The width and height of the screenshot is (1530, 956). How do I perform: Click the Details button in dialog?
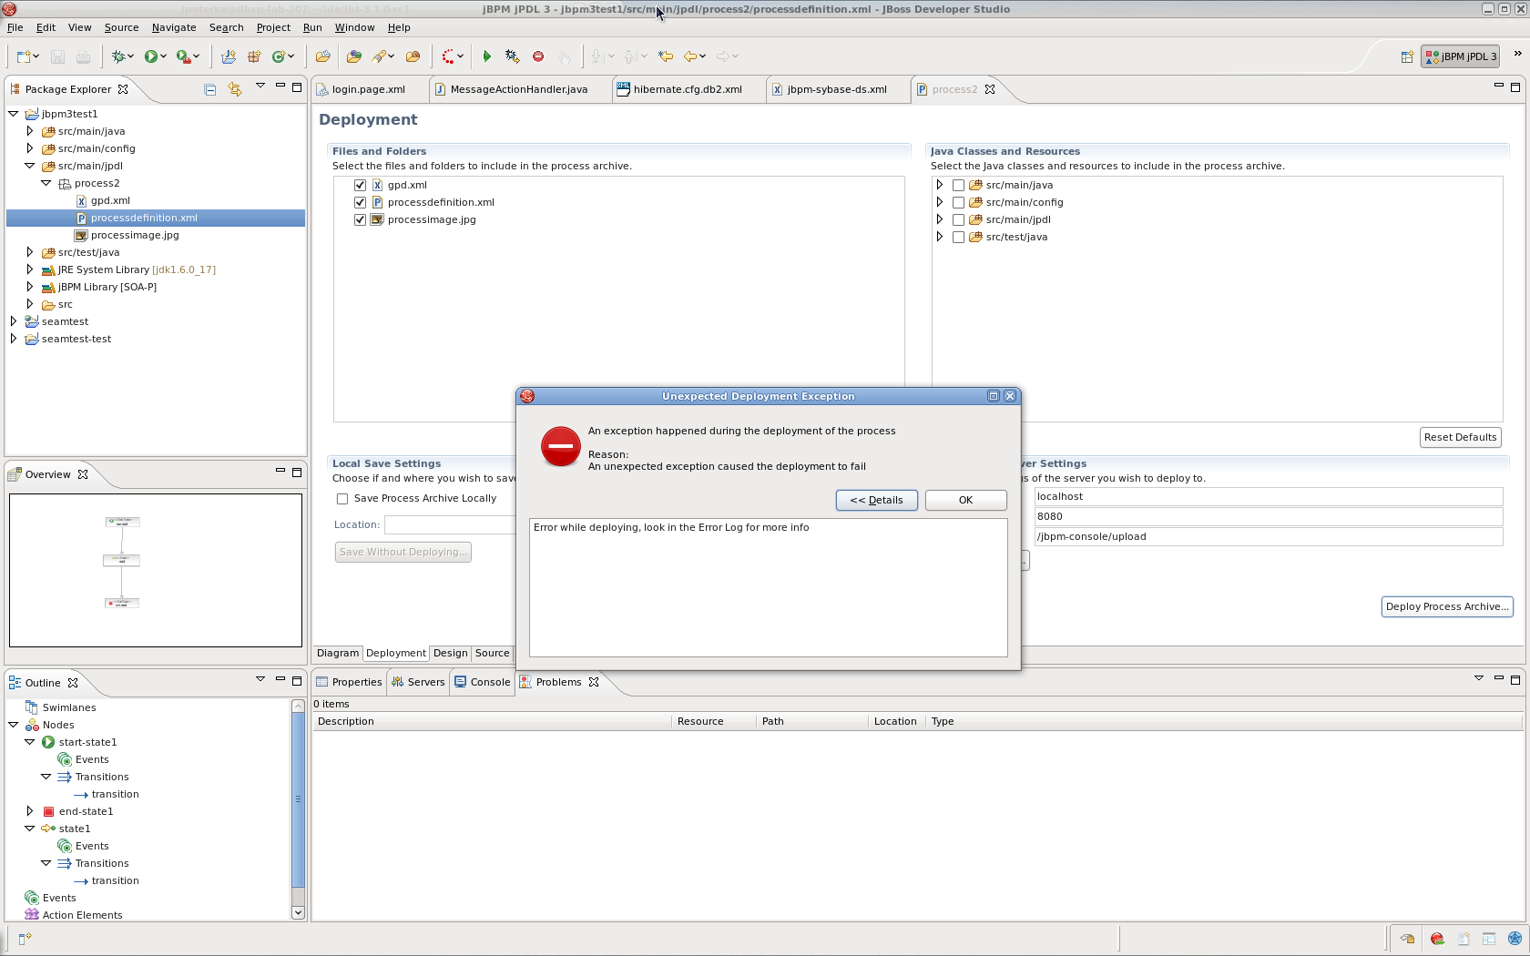[876, 500]
